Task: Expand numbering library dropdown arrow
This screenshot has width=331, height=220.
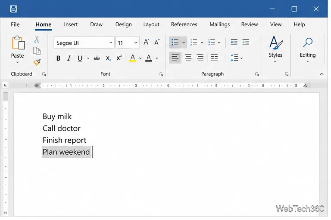Action: 202,43
